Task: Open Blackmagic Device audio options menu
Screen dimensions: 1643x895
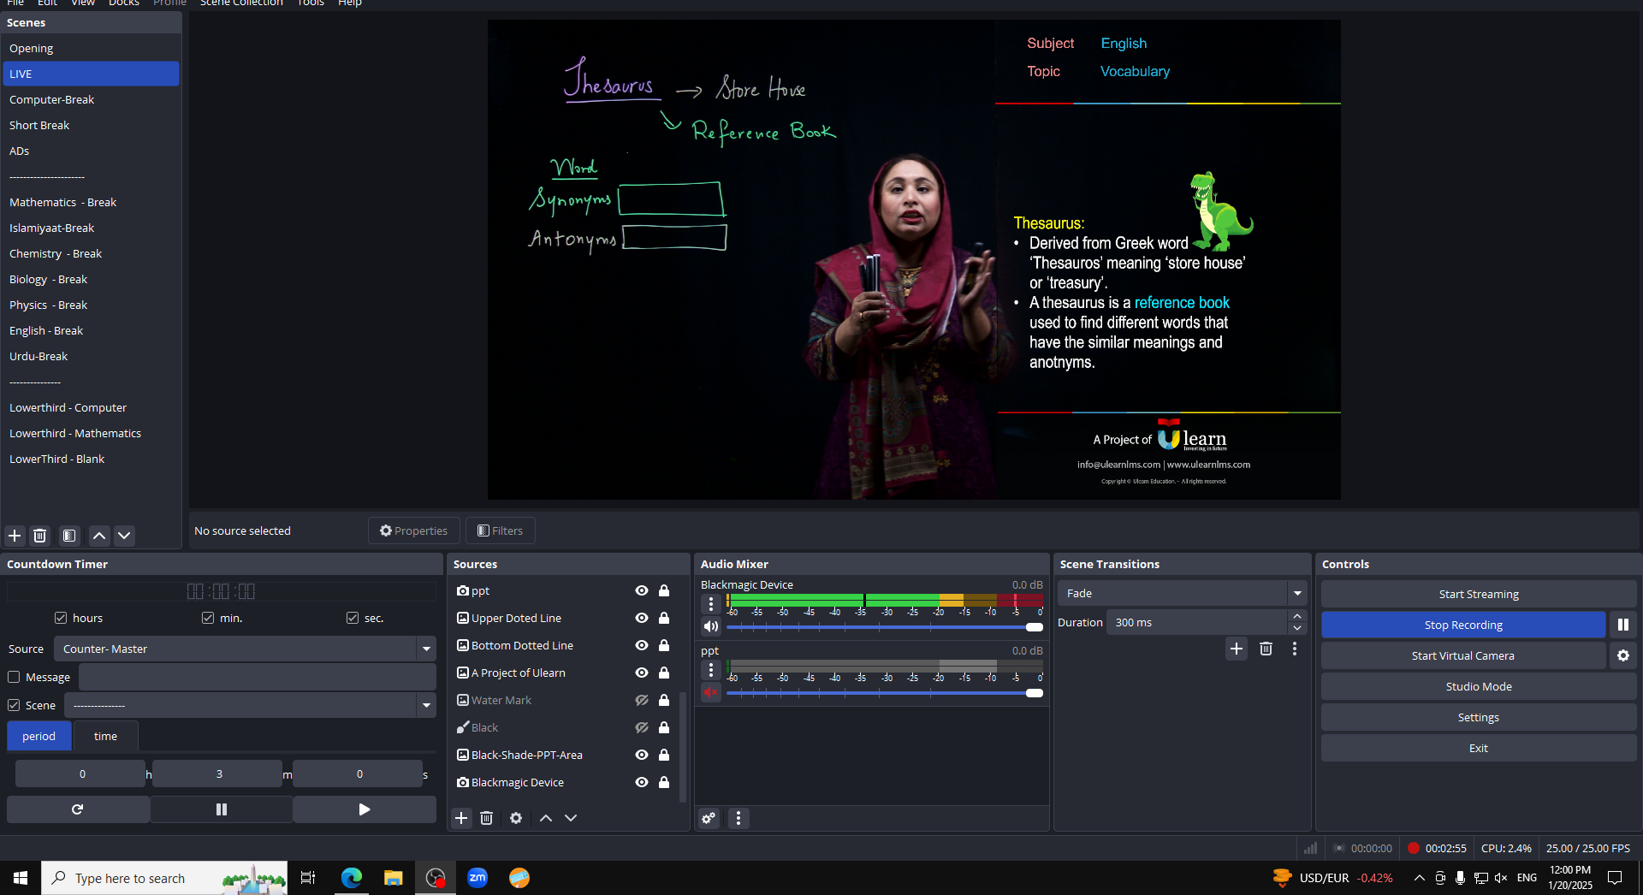Action: click(711, 604)
